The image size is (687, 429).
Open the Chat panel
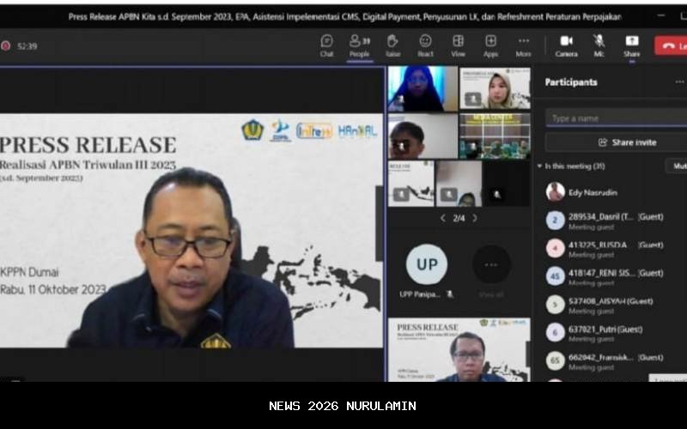[x=326, y=46]
